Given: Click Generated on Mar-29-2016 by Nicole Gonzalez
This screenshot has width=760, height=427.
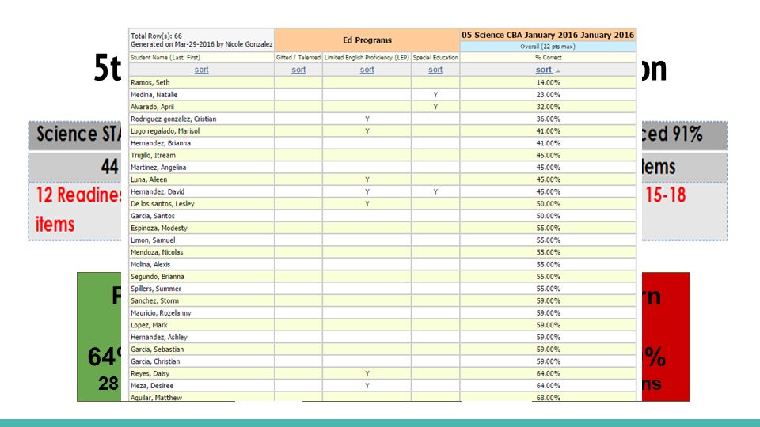Looking at the screenshot, I should tap(201, 44).
